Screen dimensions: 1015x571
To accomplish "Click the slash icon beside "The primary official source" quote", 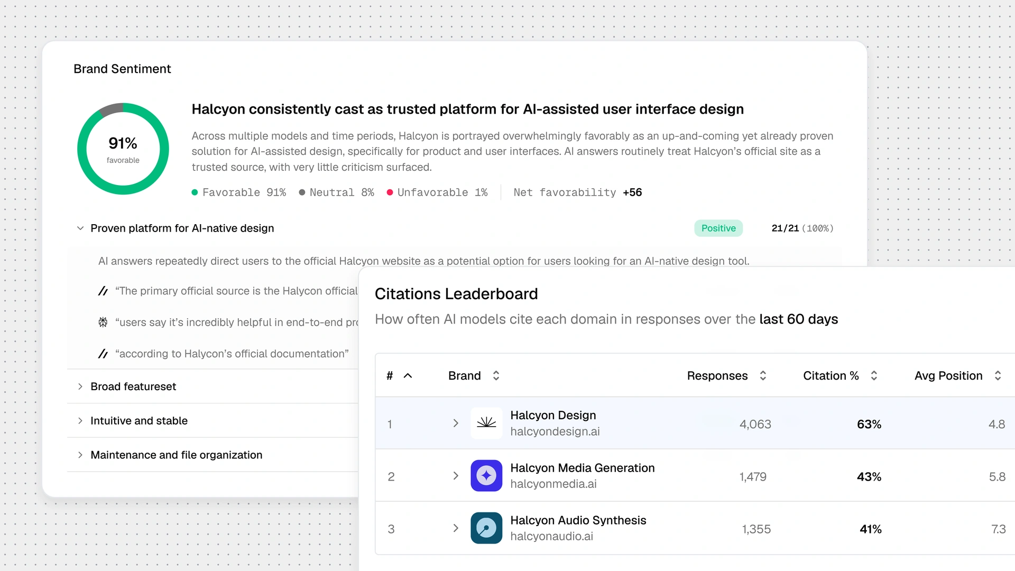I will [x=103, y=291].
